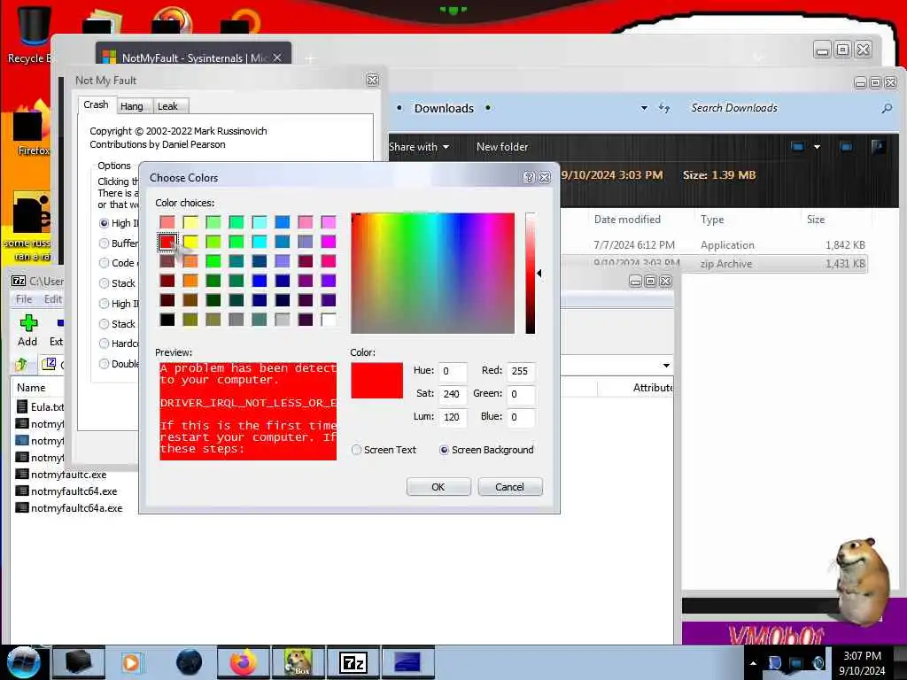This screenshot has height=680, width=907.
Task: Select the selected red color swatch
Action: pyautogui.click(x=167, y=242)
